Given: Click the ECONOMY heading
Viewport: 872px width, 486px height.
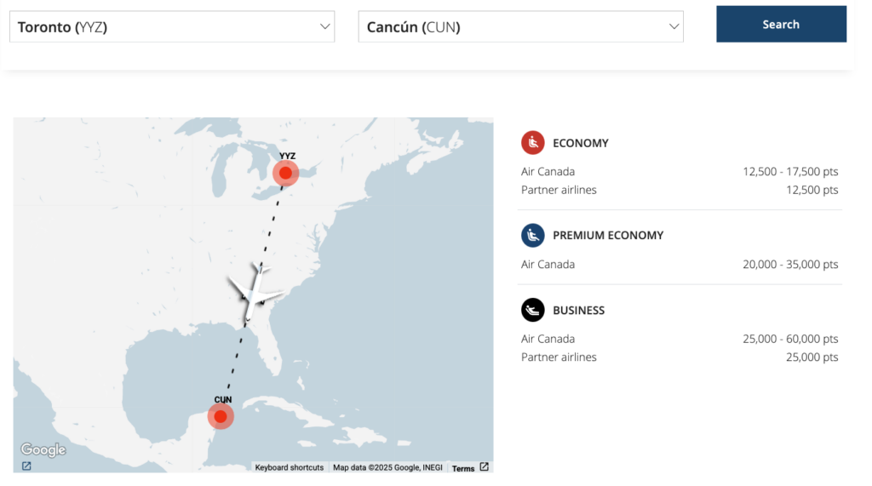Looking at the screenshot, I should pos(581,143).
